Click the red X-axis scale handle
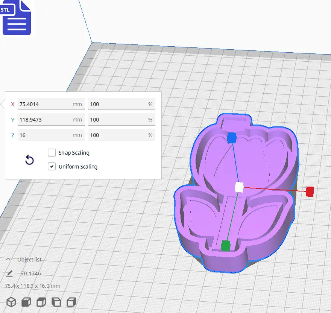This screenshot has height=313, width=331. pos(310,191)
